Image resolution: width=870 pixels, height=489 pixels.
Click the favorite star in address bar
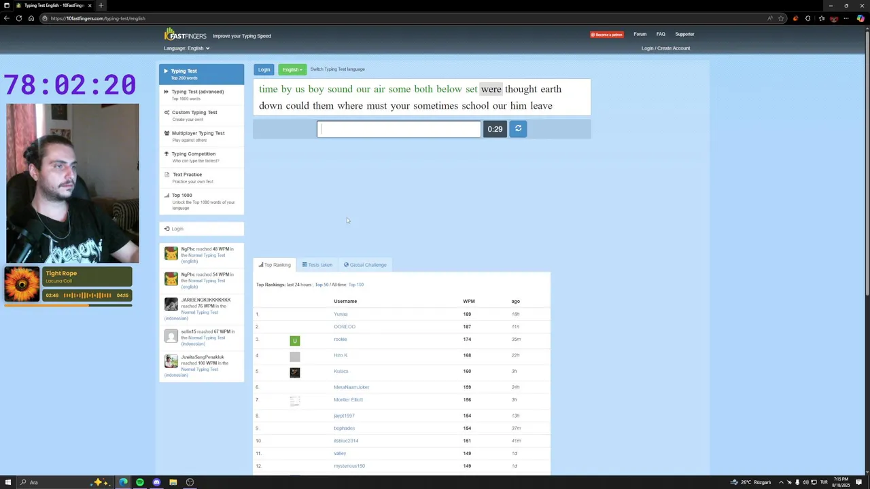[781, 18]
